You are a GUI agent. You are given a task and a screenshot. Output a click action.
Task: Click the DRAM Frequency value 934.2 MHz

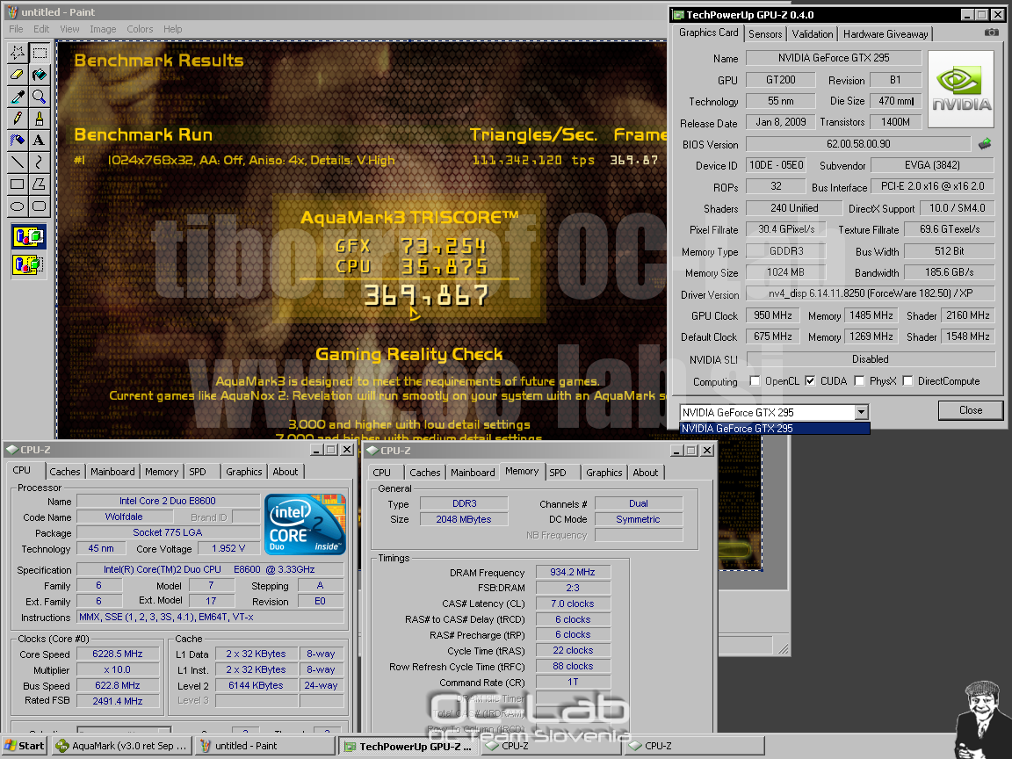[573, 572]
